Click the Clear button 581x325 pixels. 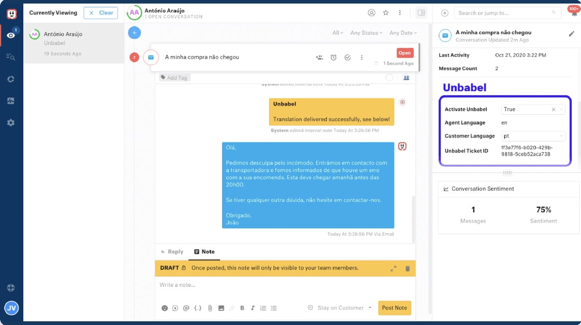[x=101, y=13]
